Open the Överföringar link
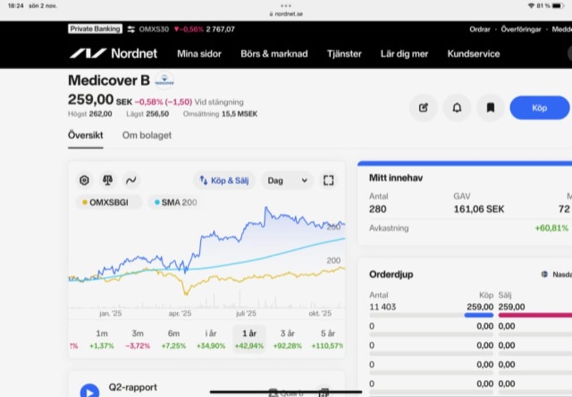This screenshot has width=572, height=397. (521, 30)
